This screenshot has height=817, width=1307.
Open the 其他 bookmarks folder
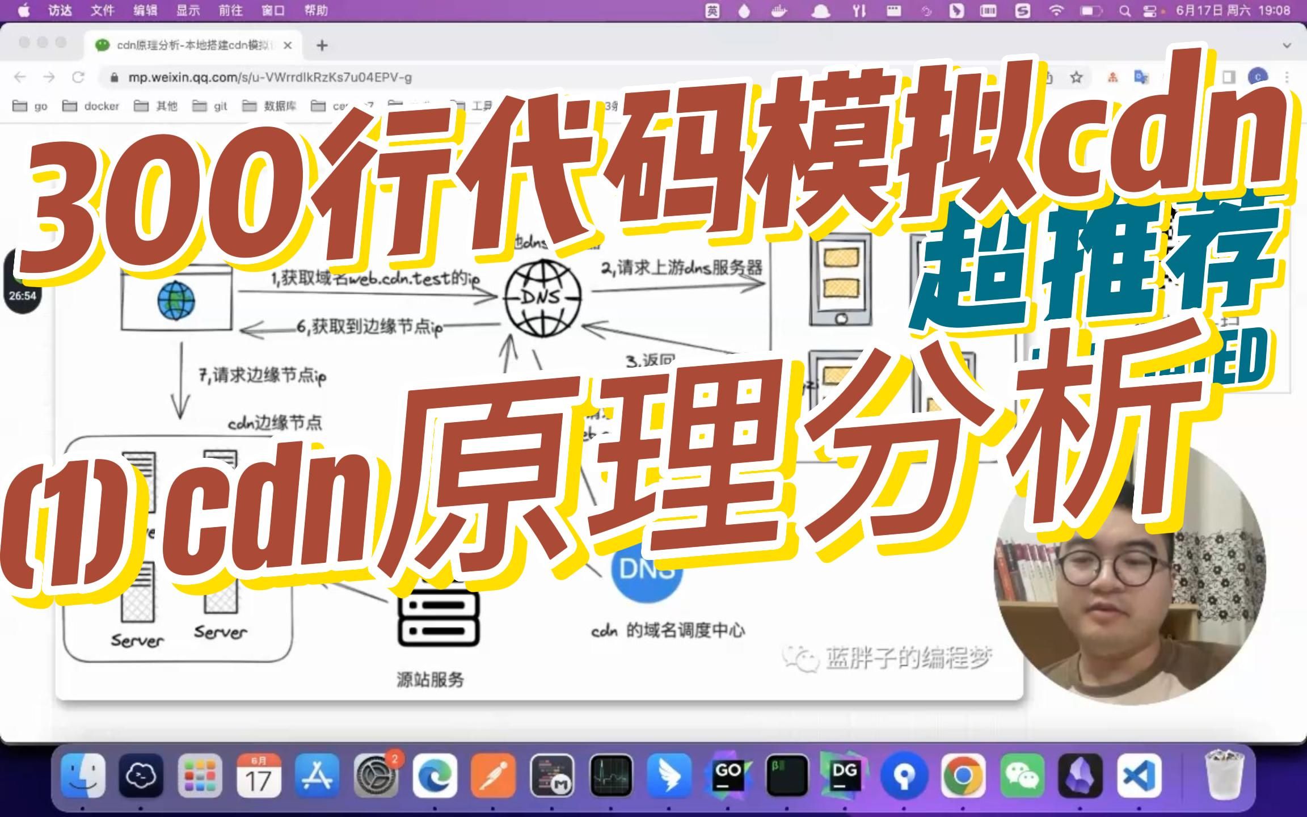click(x=155, y=106)
